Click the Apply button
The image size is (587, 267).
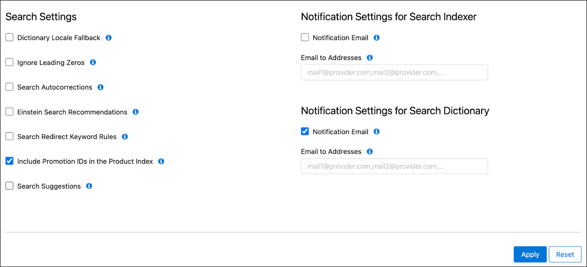pos(530,254)
